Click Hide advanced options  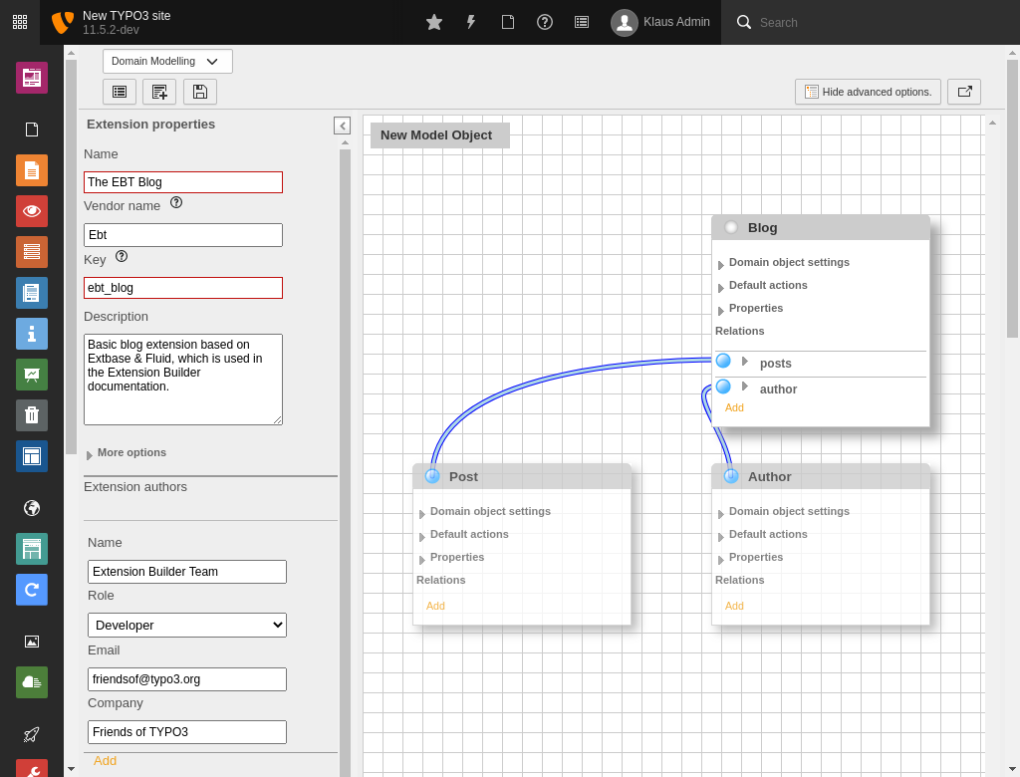click(867, 91)
